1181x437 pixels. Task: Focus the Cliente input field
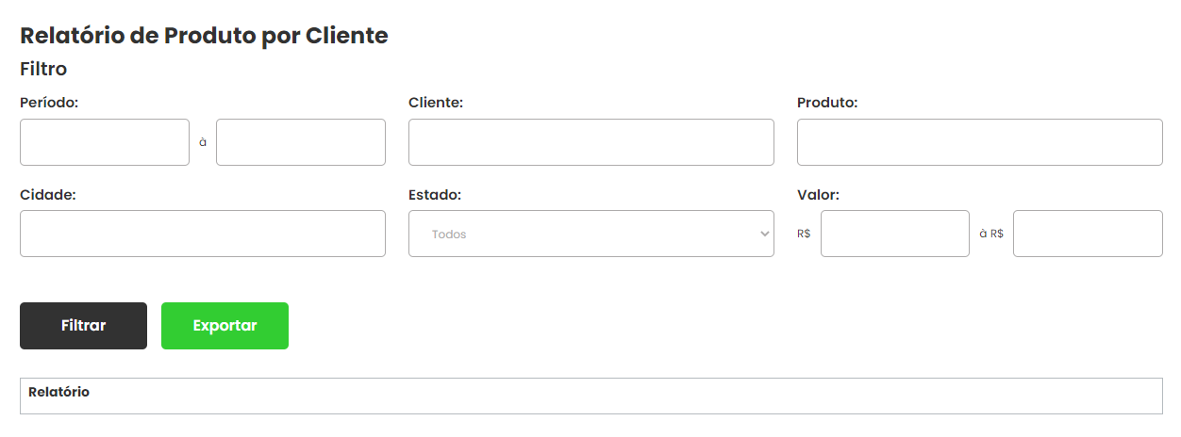point(591,142)
